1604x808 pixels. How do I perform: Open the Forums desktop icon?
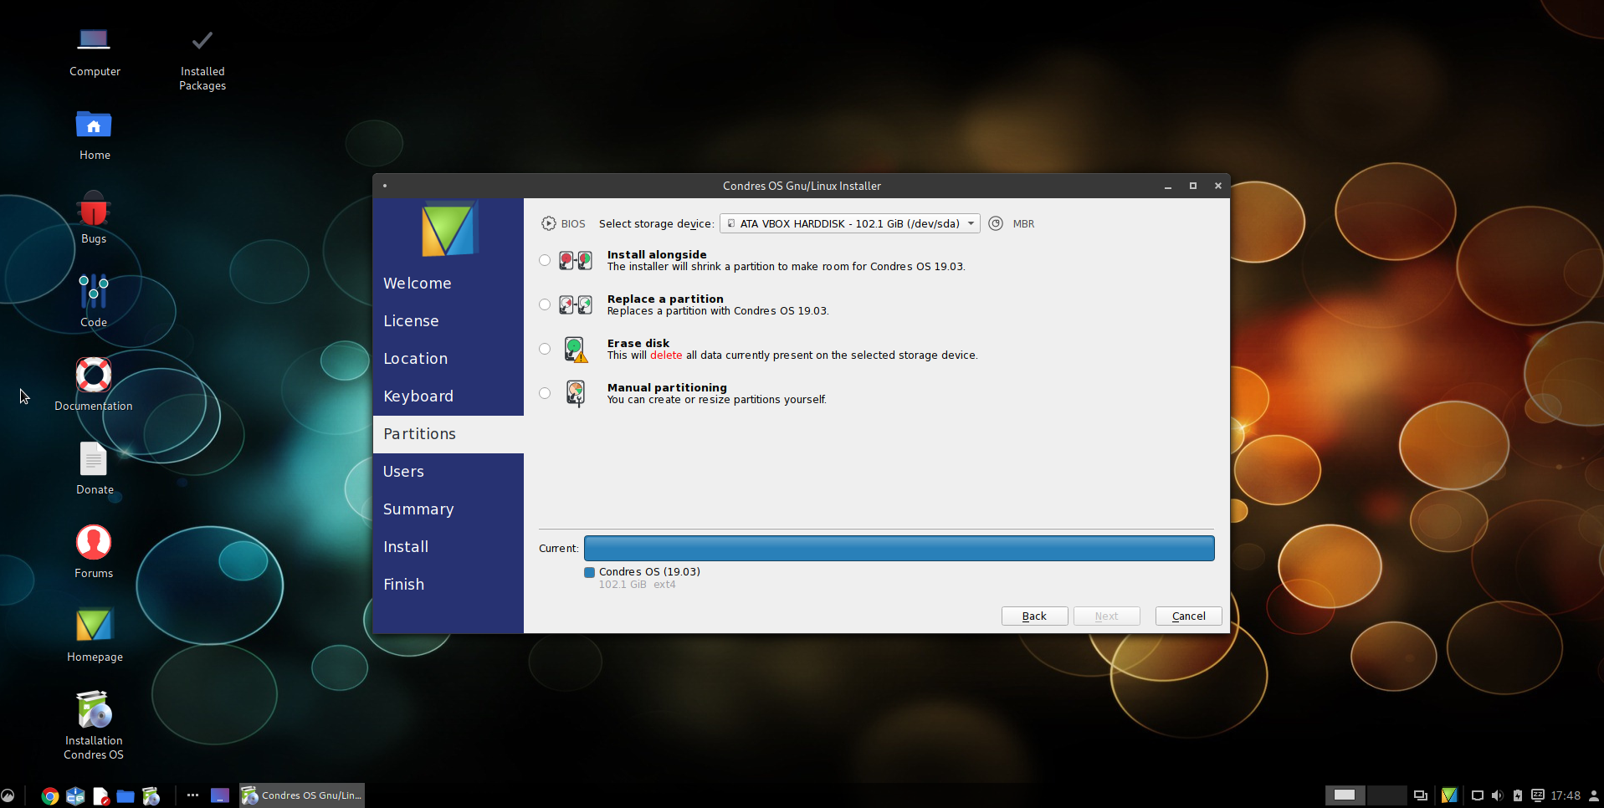(x=94, y=543)
